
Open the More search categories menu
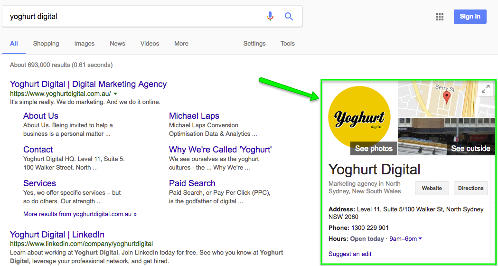click(x=181, y=44)
